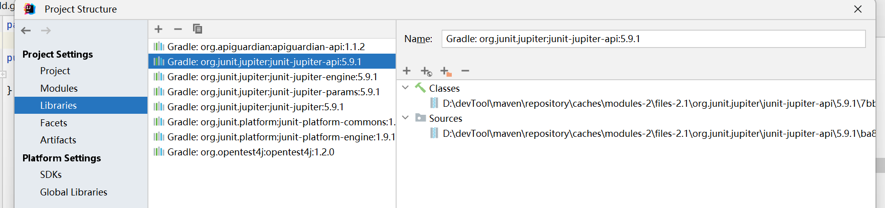The width and height of the screenshot is (885, 208).
Task: Select Gradle: org.apiguardian:apiguardian-api:1.1.2 library
Action: point(272,47)
